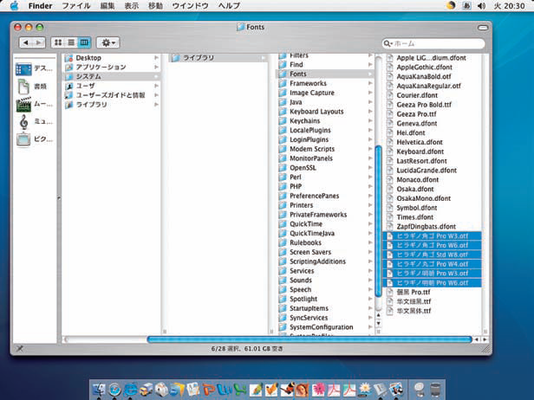Open the truck icon in Dock

[147, 390]
